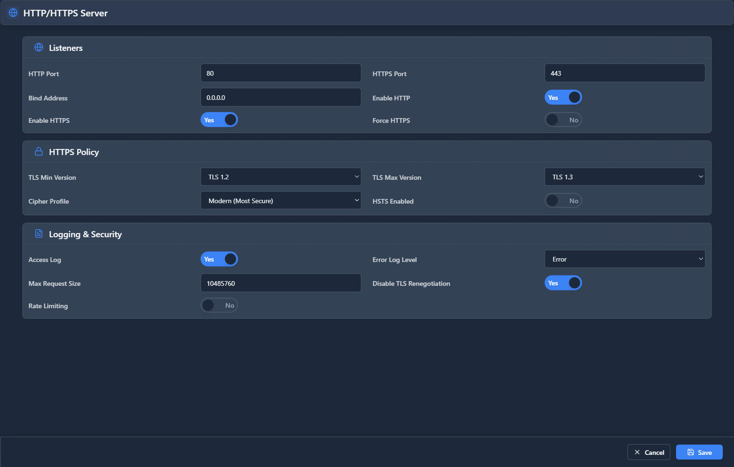Click the X icon on Cancel button
The height and width of the screenshot is (467, 734).
(x=637, y=452)
